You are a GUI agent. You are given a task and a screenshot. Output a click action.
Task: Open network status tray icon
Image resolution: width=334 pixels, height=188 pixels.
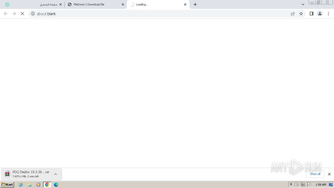(303, 185)
